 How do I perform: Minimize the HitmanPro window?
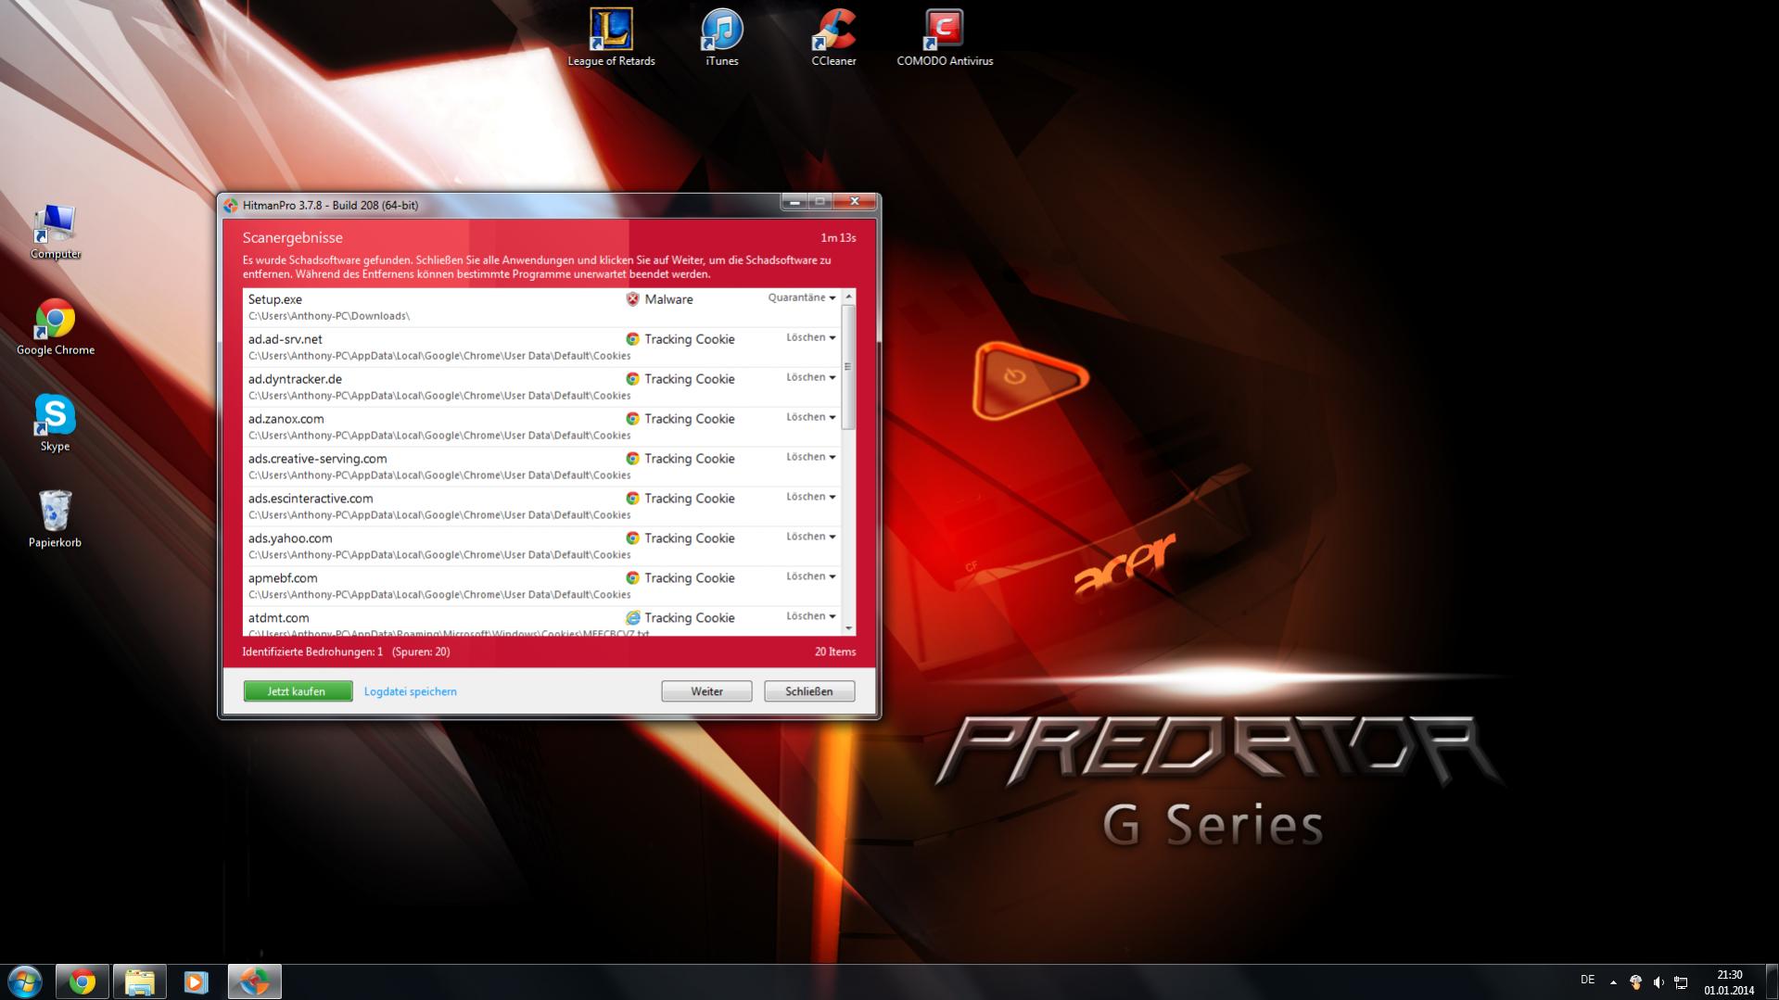point(794,201)
